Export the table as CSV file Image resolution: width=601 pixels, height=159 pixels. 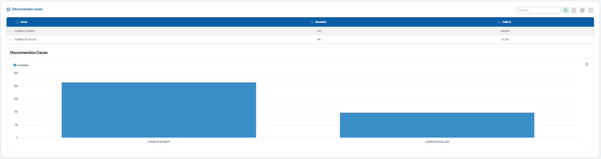tap(574, 10)
